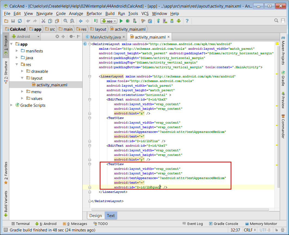
Task: Click the CRLF line separator selector
Action: (250, 230)
